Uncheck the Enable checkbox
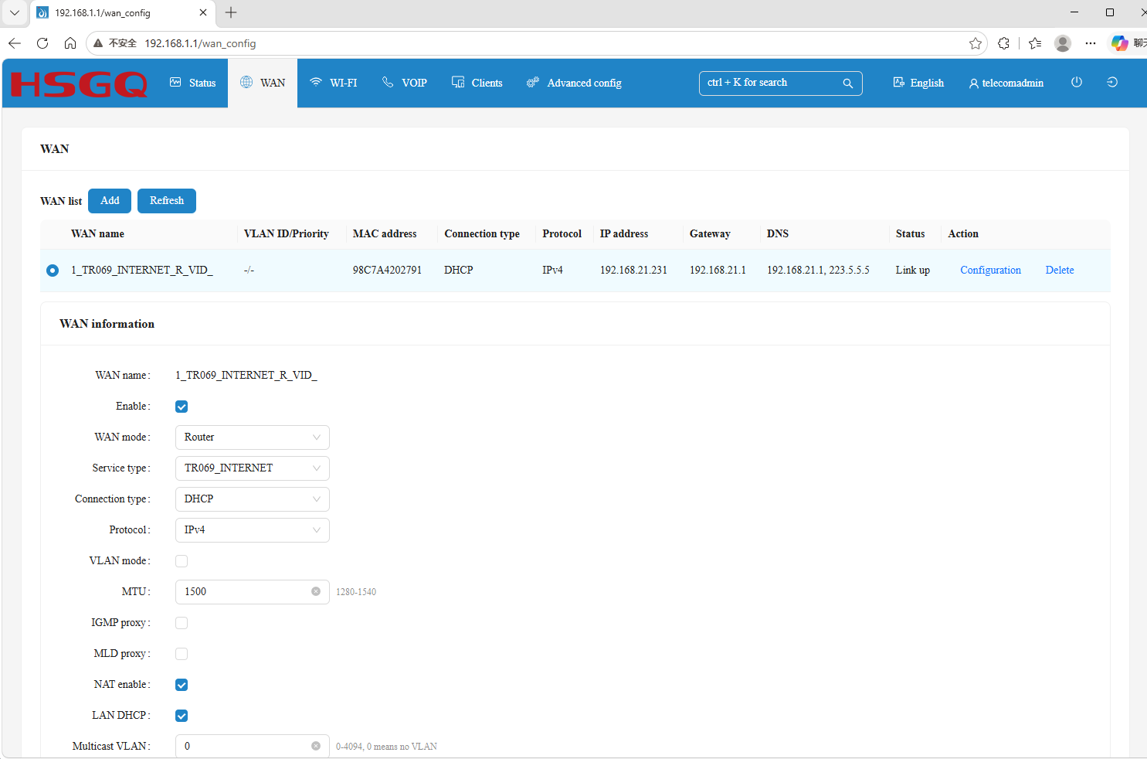The image size is (1147, 759). coord(182,407)
